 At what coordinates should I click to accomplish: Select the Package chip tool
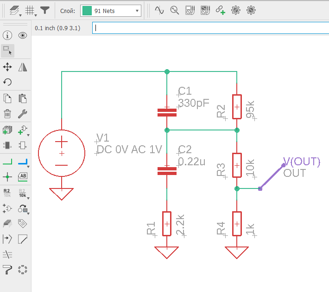pyautogui.click(x=7, y=223)
